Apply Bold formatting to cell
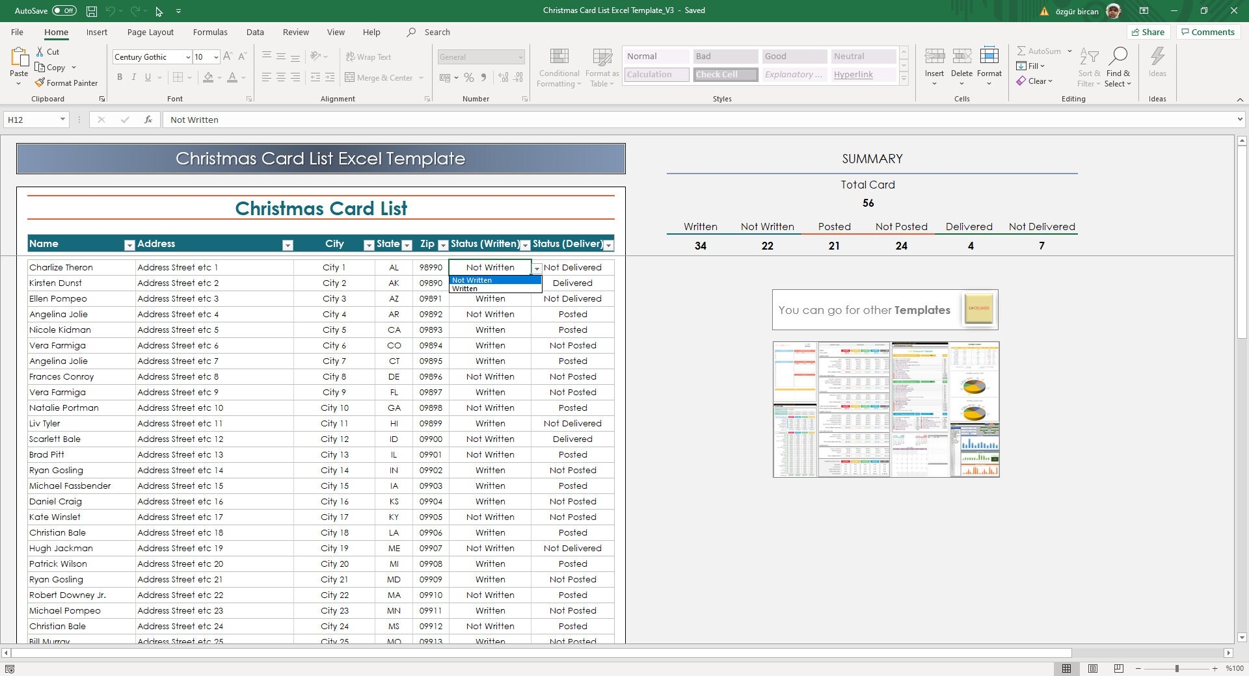This screenshot has height=676, width=1249. click(120, 77)
